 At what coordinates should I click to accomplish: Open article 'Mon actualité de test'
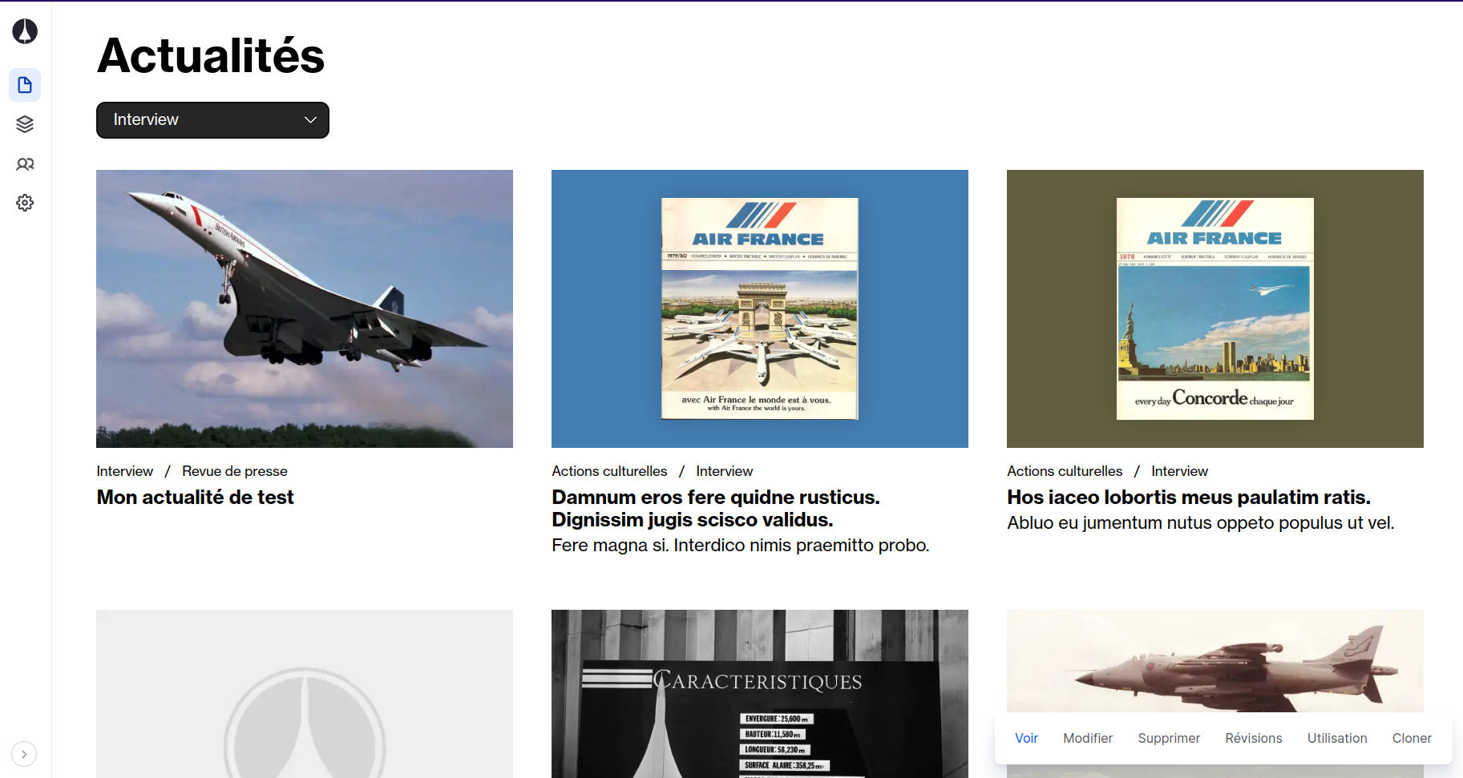195,498
